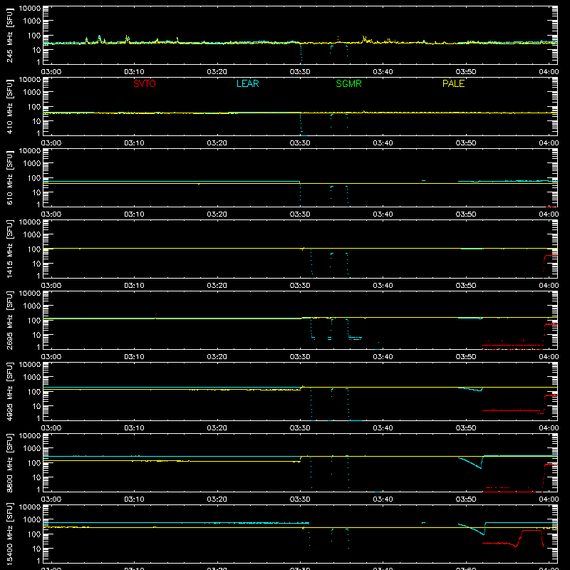Screen dimensions: 570x570
Task: Select the 15400 MHz [SFU] axis title
Action: click(x=9, y=534)
